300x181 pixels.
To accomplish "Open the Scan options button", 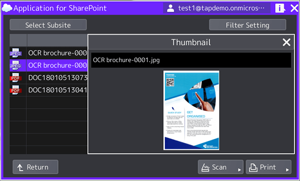I will click(221, 167).
